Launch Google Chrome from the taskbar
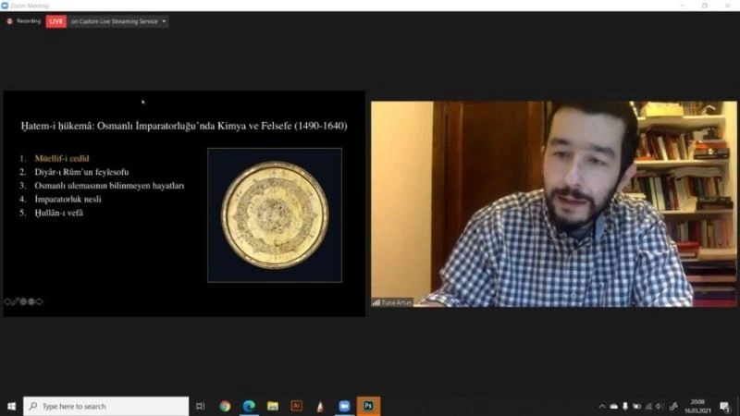The width and height of the screenshot is (740, 416). (x=225, y=406)
